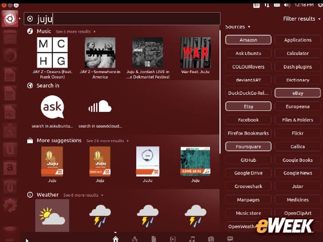The height and width of the screenshot is (242, 323).
Task: Enable the Applications source filter
Action: pyautogui.click(x=298, y=40)
